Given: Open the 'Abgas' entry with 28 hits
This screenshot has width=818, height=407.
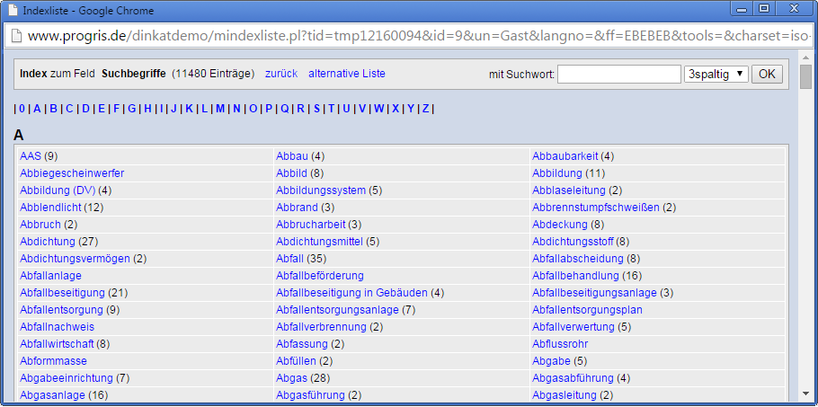Looking at the screenshot, I should tap(290, 378).
